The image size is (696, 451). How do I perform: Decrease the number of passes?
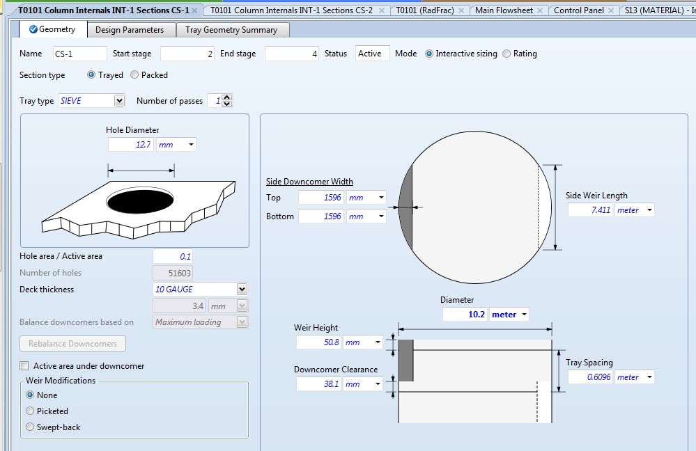(227, 104)
